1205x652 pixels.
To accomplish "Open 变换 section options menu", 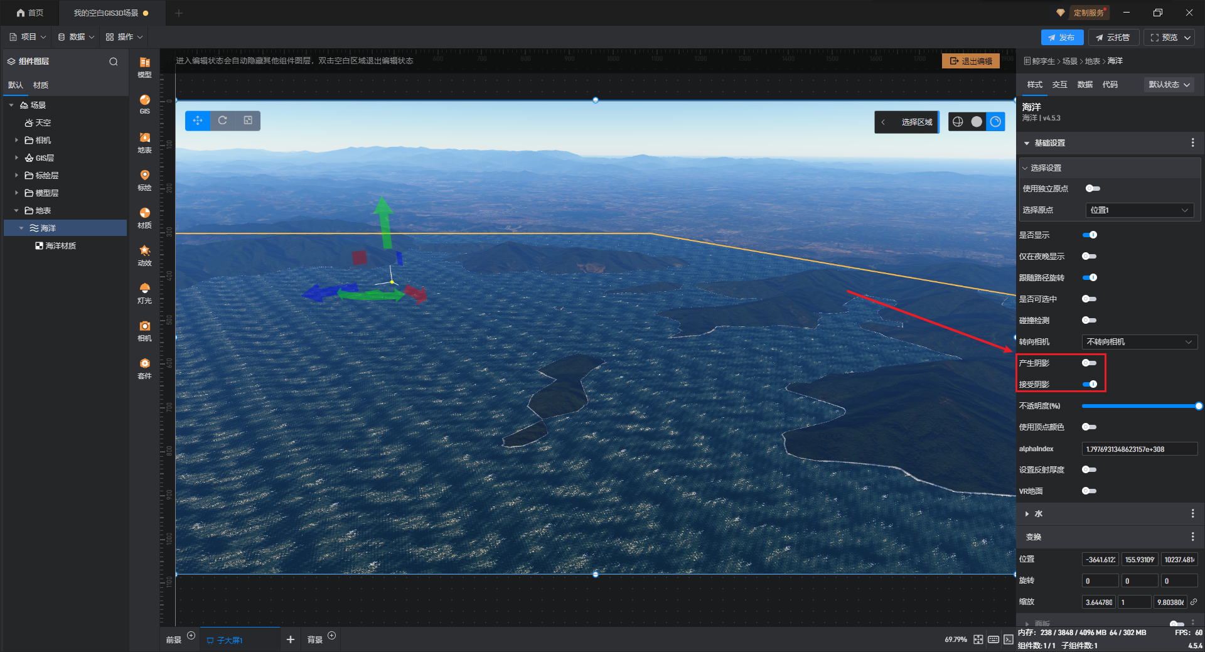I will pyautogui.click(x=1192, y=537).
